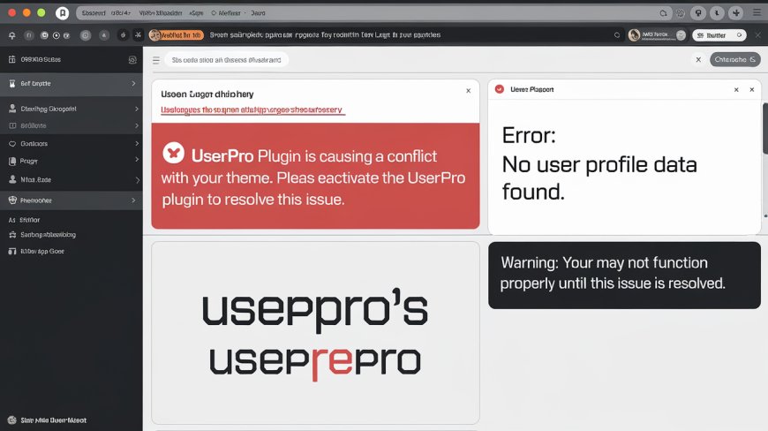This screenshot has width=768, height=431.
Task: Click the magnifier icon in the dark toolbar
Action: 617,34
